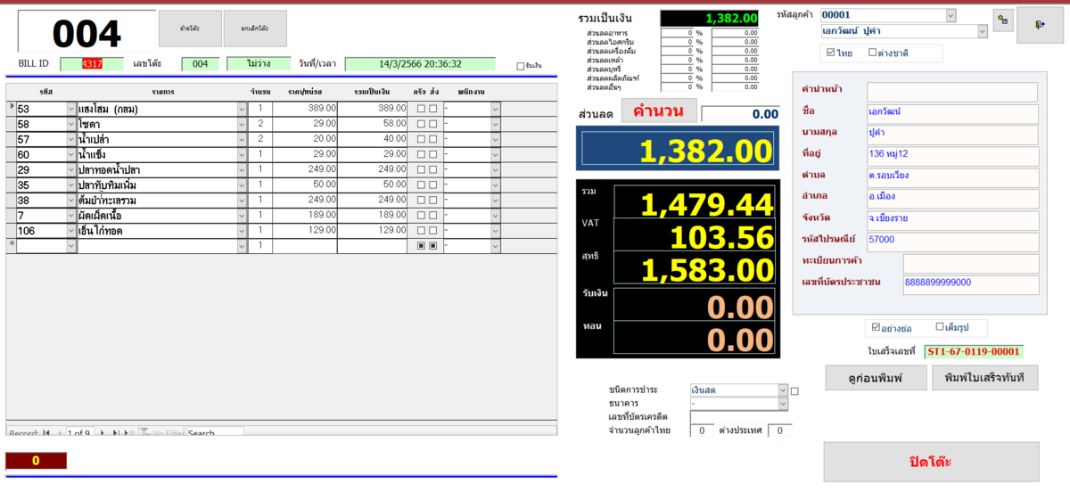Click the รวมเป็นเงิน column header
Viewport: 1070px width, 492px height.
tap(371, 92)
